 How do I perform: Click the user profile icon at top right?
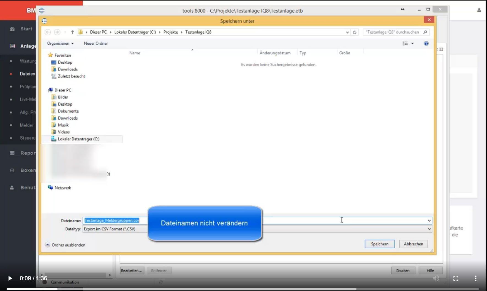[x=479, y=10]
